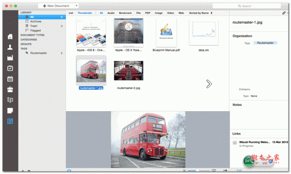Open the Finance money icon
The image size is (291, 174).
pyautogui.click(x=10, y=100)
